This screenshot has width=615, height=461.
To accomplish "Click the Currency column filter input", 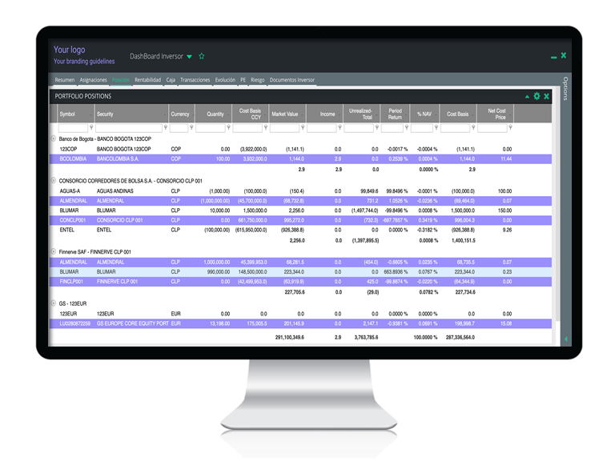I will coord(179,128).
